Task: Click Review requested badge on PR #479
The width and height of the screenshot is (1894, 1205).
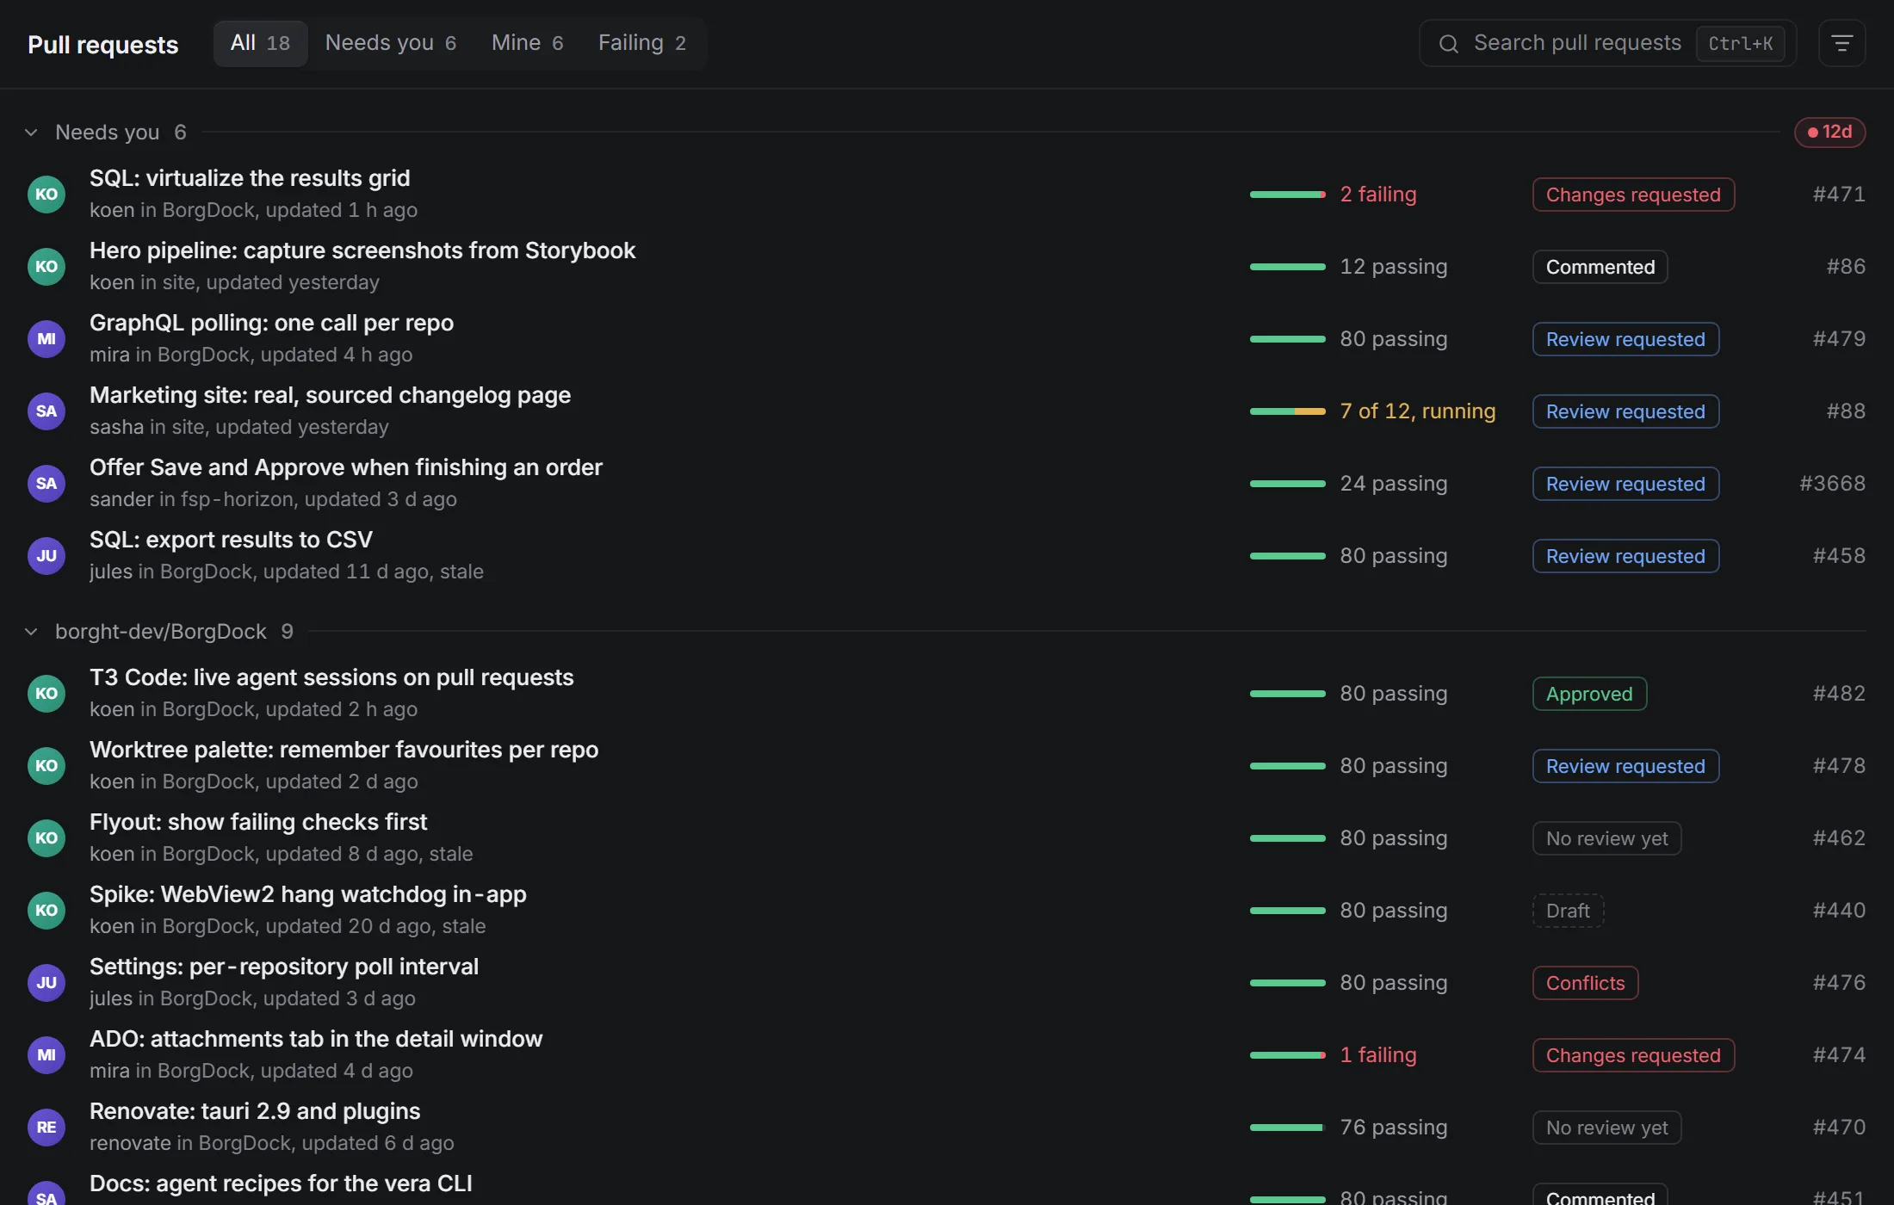Action: [x=1625, y=339]
